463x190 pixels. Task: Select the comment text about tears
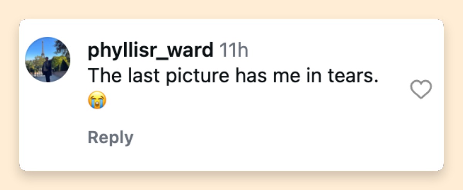point(232,76)
